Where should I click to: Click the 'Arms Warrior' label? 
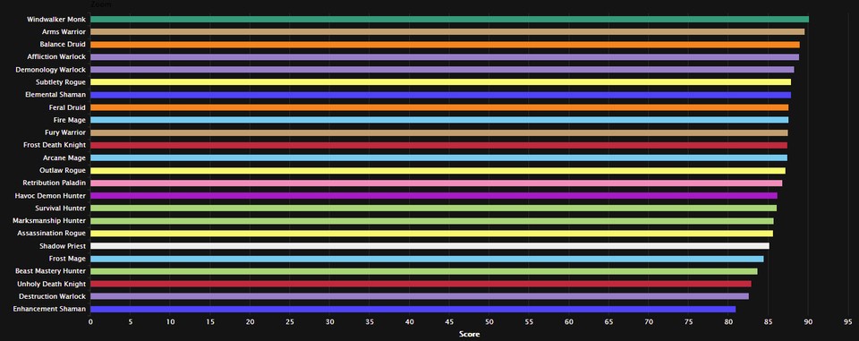pos(64,32)
